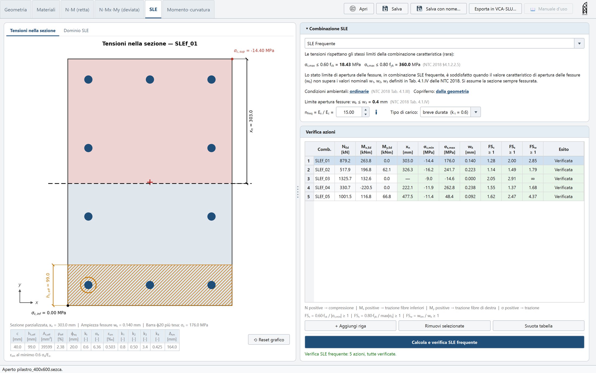The image size is (596, 373).
Task: Click Svuota tabella button
Action: (x=538, y=326)
